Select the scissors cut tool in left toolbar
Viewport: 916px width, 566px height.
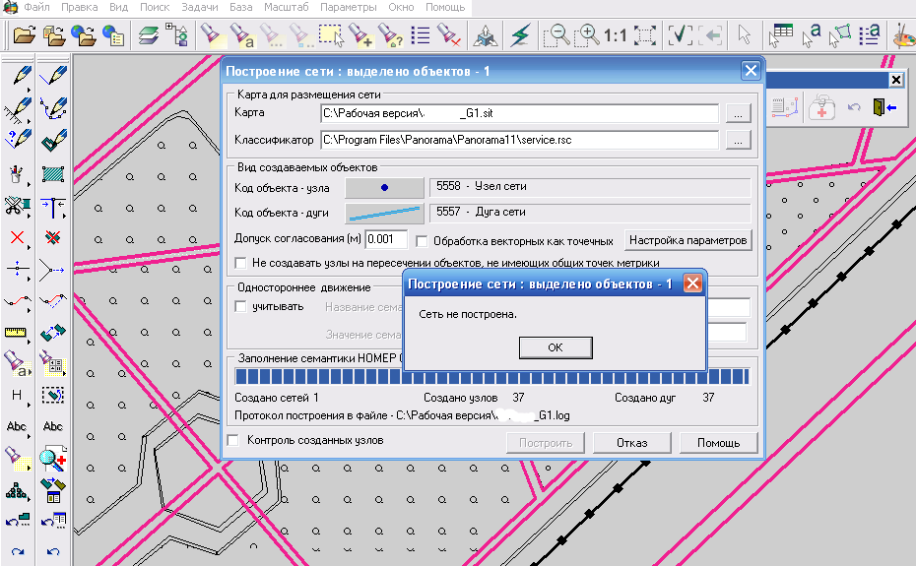click(17, 206)
